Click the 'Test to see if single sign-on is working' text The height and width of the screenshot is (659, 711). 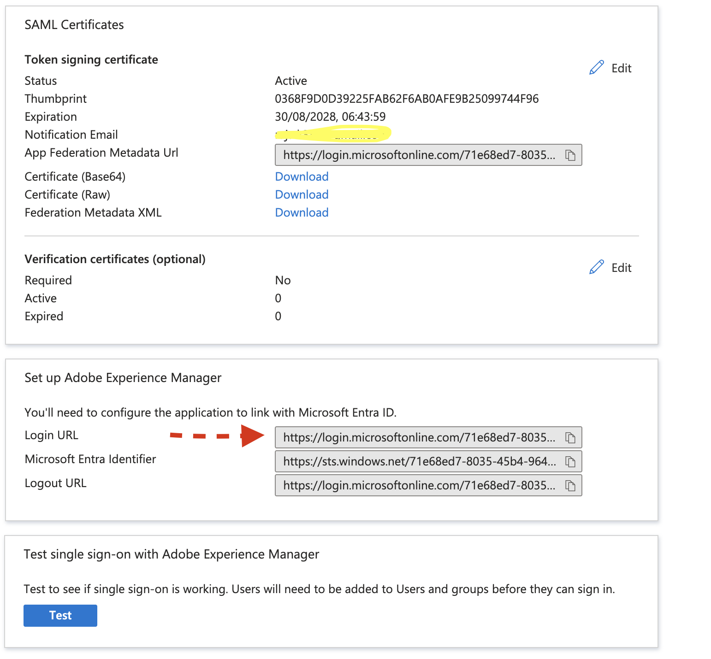(320, 589)
